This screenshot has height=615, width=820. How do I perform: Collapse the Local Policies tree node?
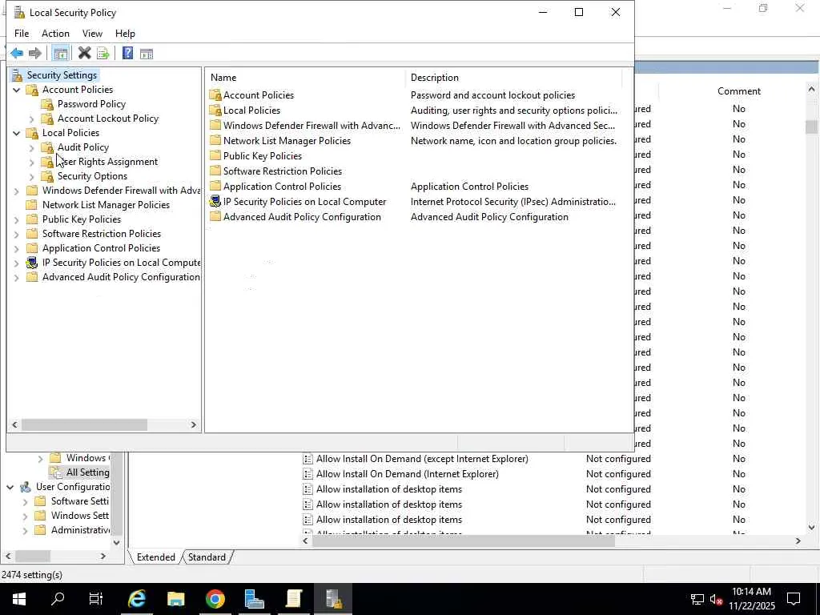[17, 133]
